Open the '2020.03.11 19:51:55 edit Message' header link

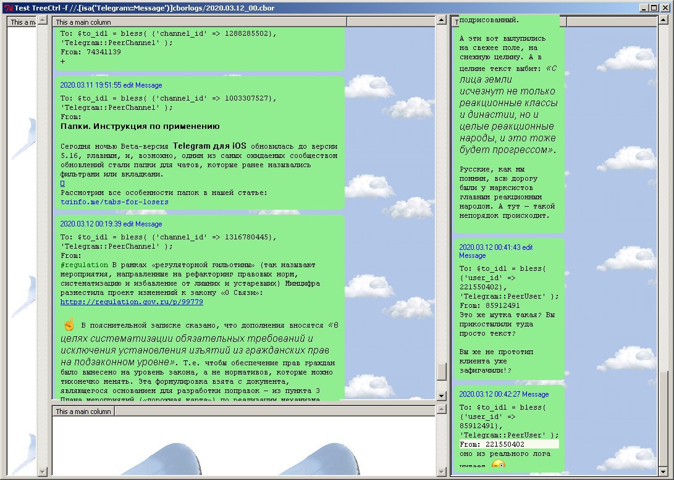pyautogui.click(x=111, y=85)
